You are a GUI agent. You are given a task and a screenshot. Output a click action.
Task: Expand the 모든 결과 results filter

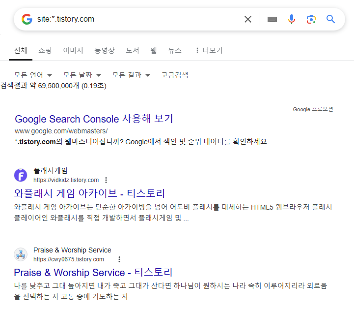pos(131,75)
